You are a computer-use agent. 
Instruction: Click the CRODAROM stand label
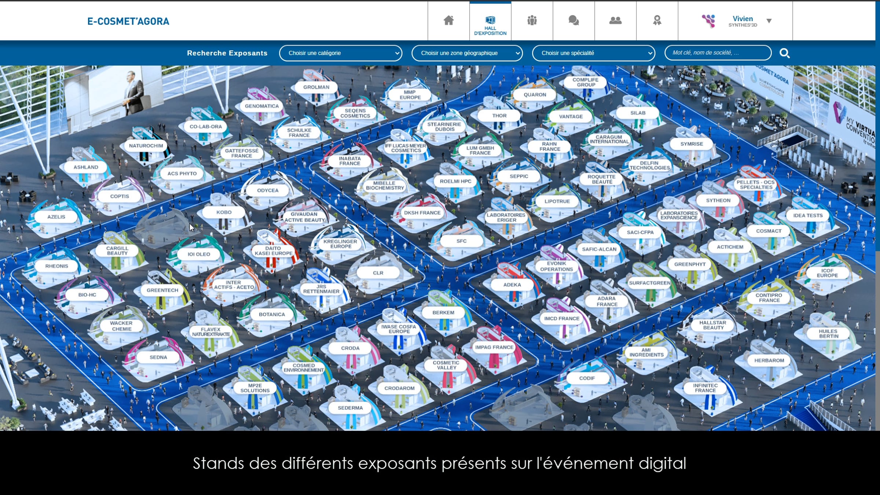pos(399,388)
